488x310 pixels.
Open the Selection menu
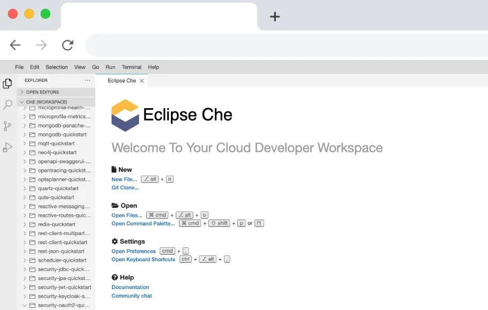pyautogui.click(x=56, y=67)
